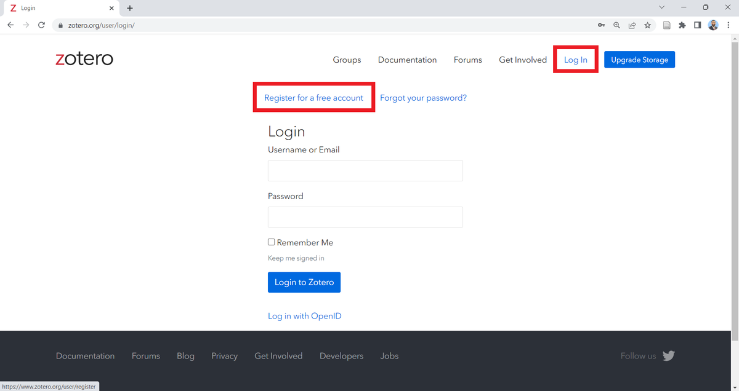Open the Extensions puzzle icon

coord(682,25)
